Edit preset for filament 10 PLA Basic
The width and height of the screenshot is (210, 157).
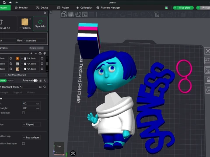42,64
